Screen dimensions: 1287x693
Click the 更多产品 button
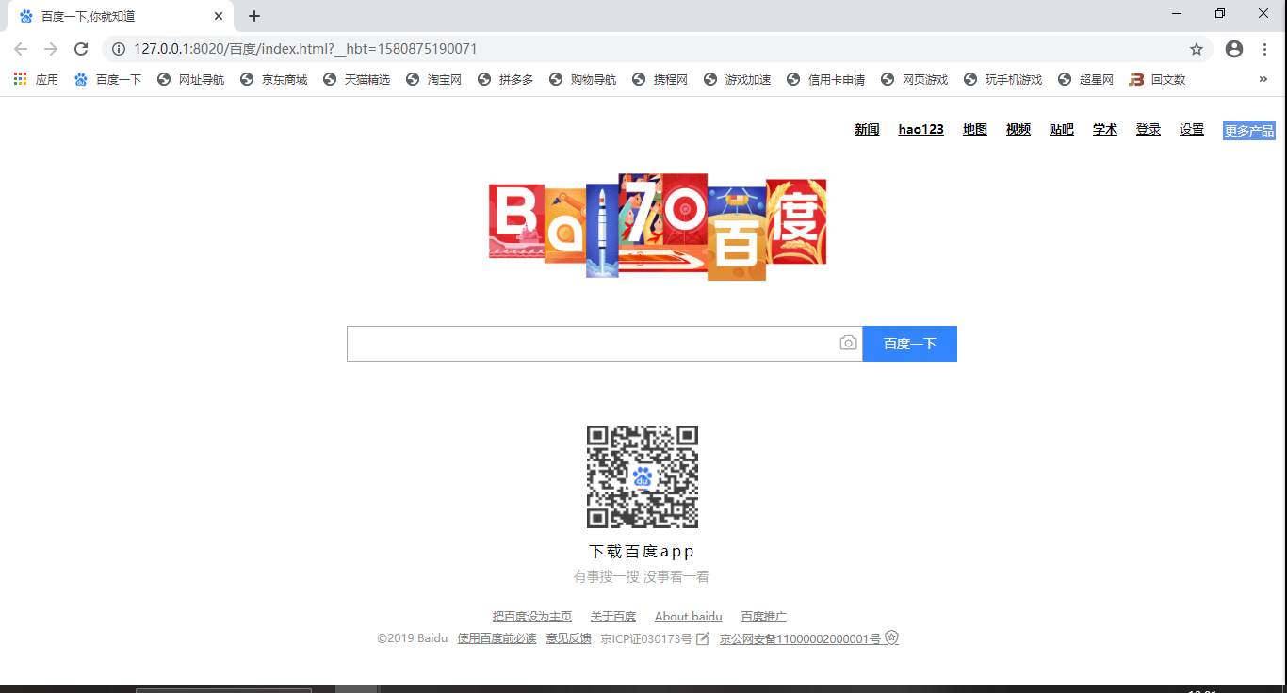tap(1249, 131)
